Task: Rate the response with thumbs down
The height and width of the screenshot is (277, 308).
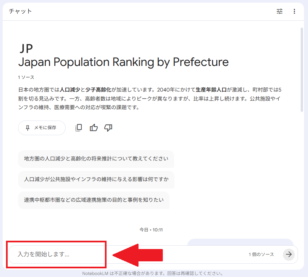Action: [108, 128]
